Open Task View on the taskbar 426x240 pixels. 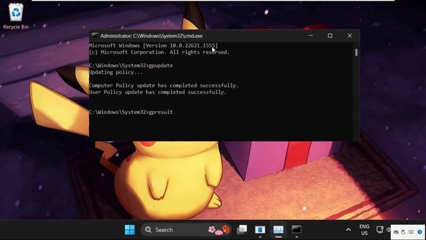(242, 229)
